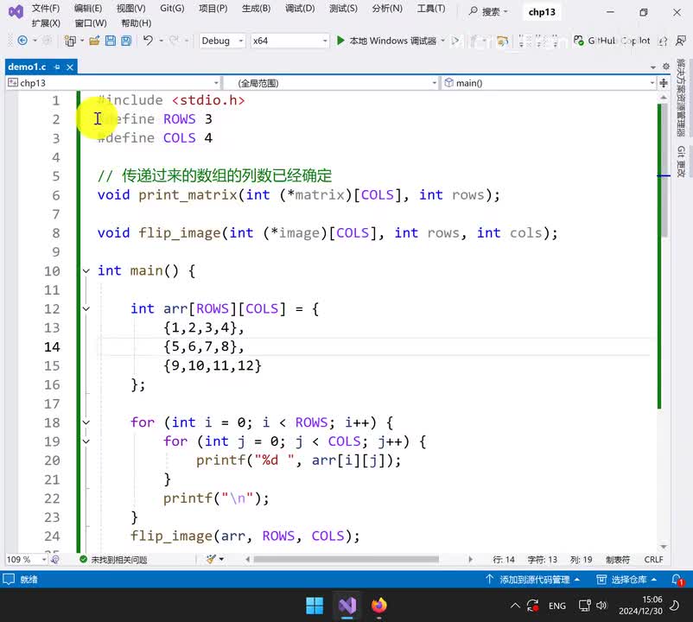Click the vertical scrollbar thumb in editor
The height and width of the screenshot is (622, 693).
tap(664, 170)
